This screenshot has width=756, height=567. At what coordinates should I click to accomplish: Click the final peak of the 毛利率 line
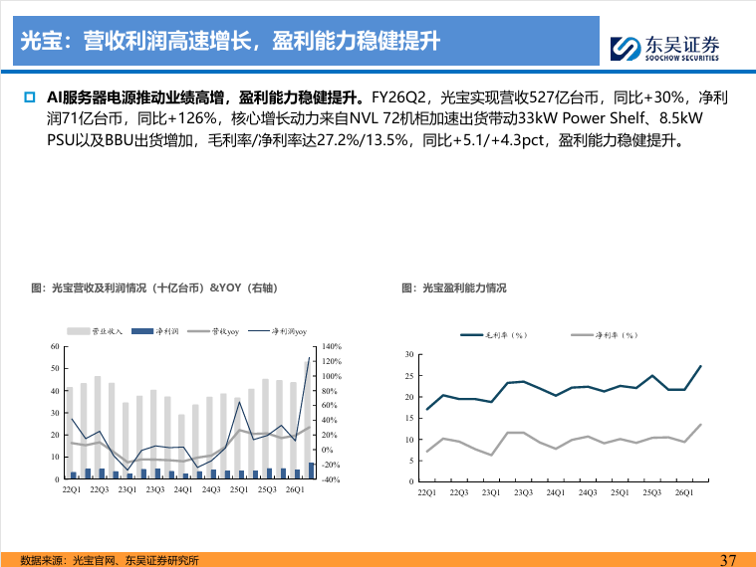pos(700,366)
